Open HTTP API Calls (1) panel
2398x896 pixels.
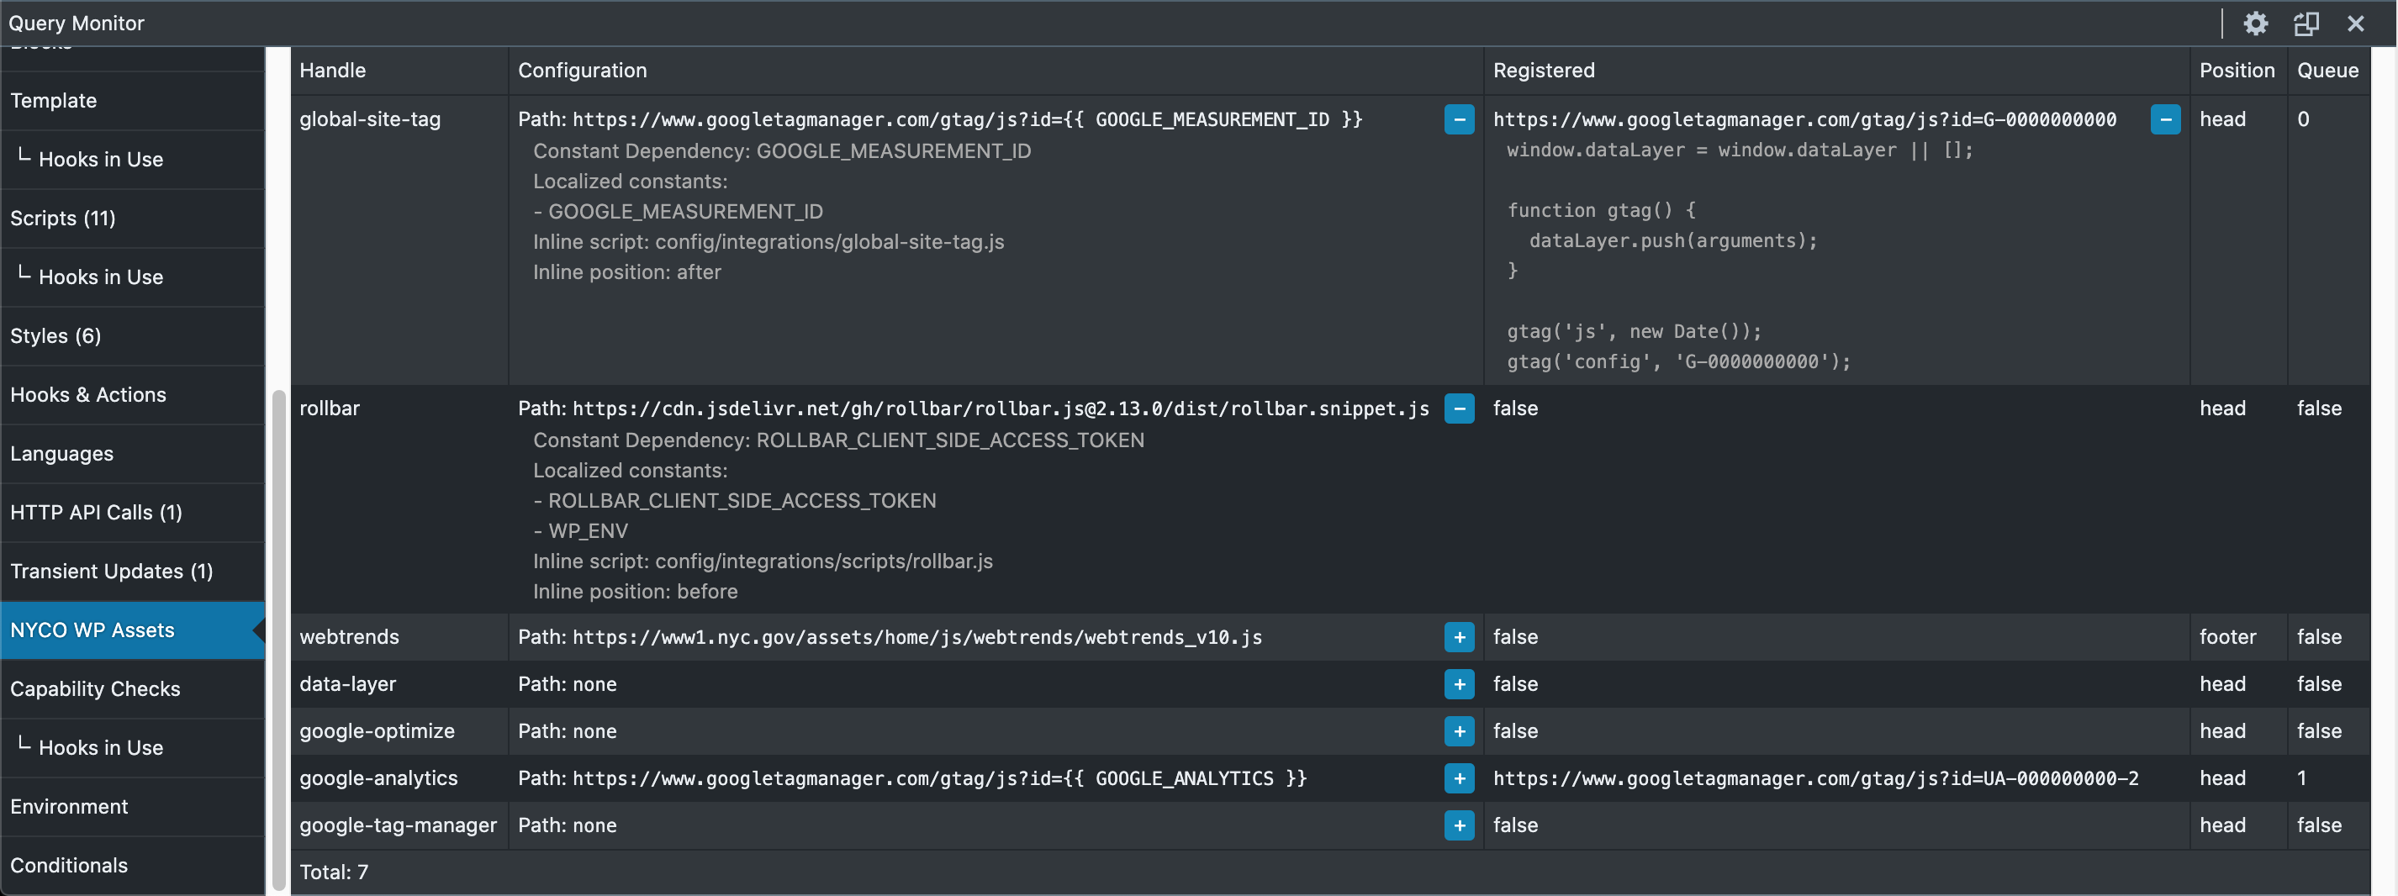click(x=132, y=513)
